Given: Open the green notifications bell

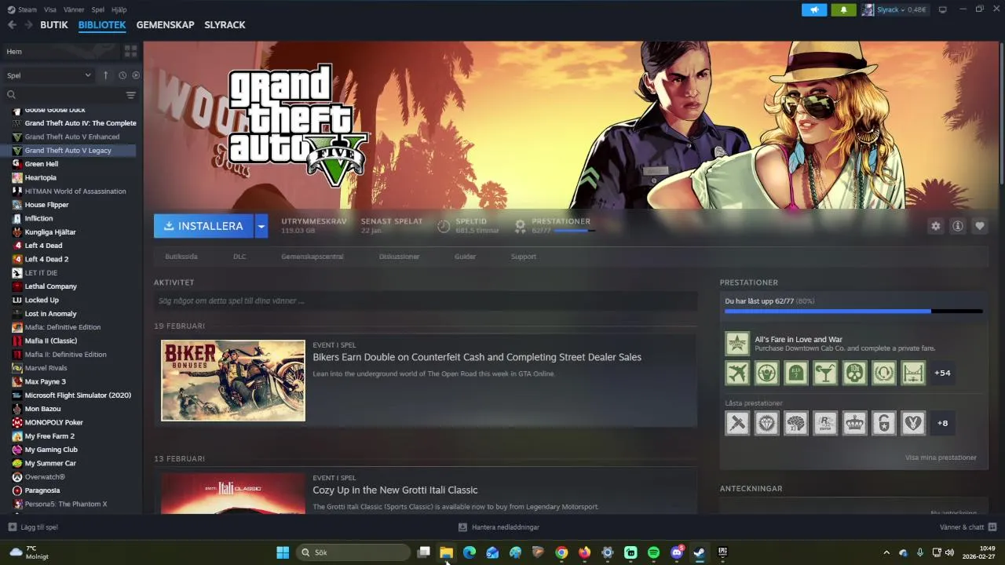Looking at the screenshot, I should (844, 9).
